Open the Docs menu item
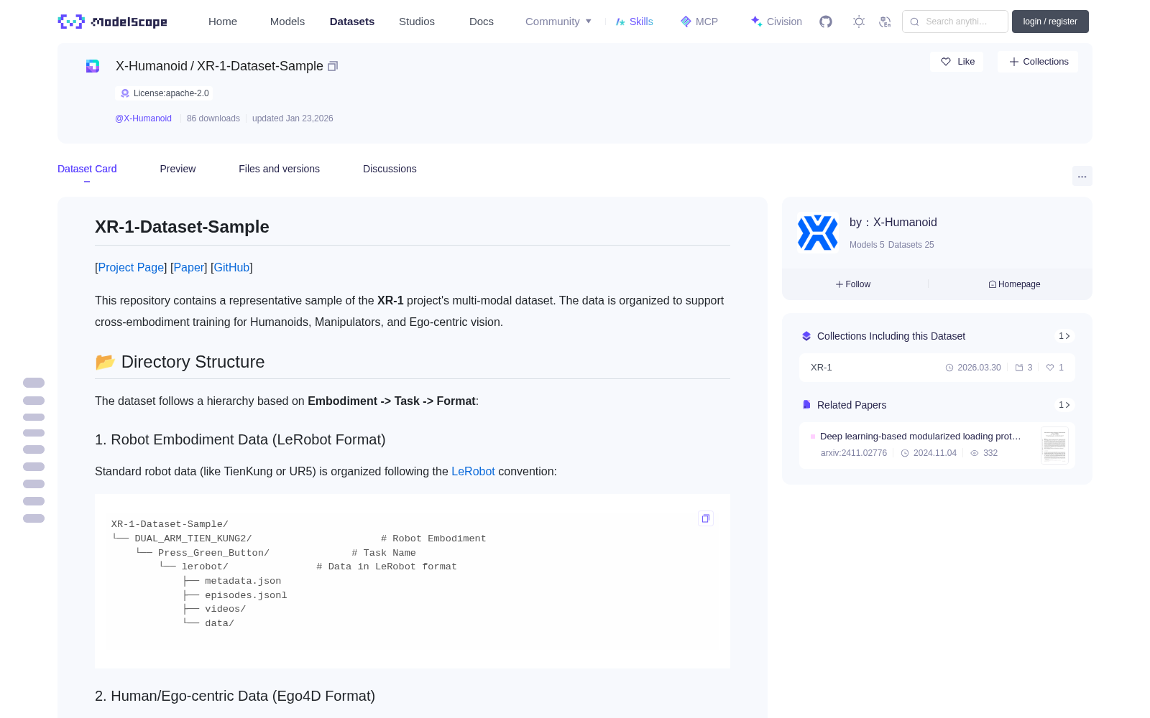This screenshot has height=718, width=1150. pos(482,22)
